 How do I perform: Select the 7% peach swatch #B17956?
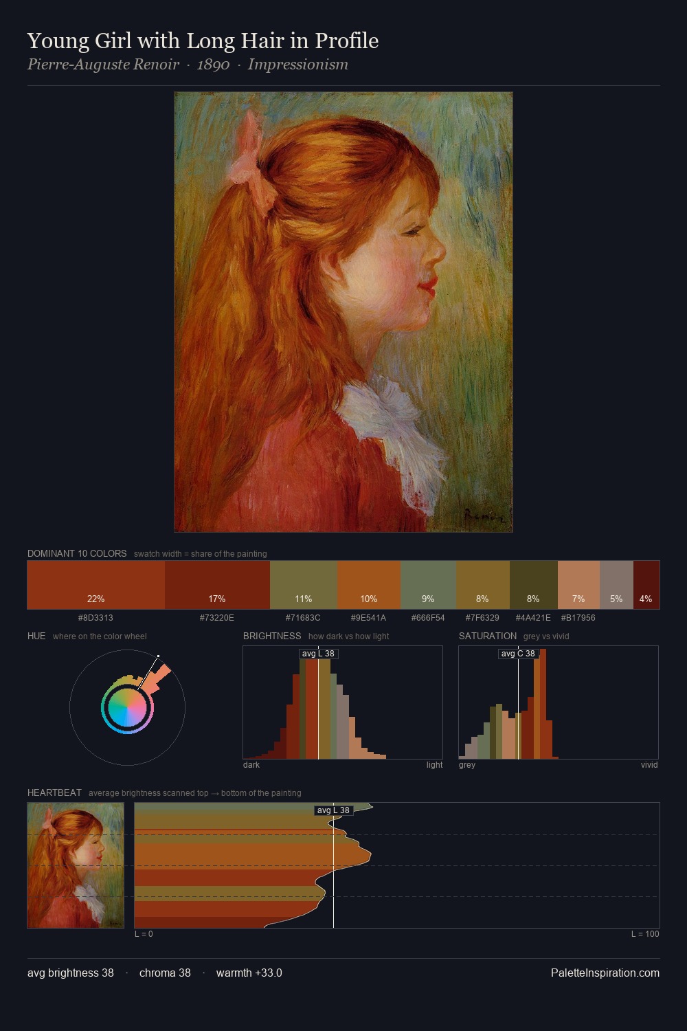pos(578,585)
